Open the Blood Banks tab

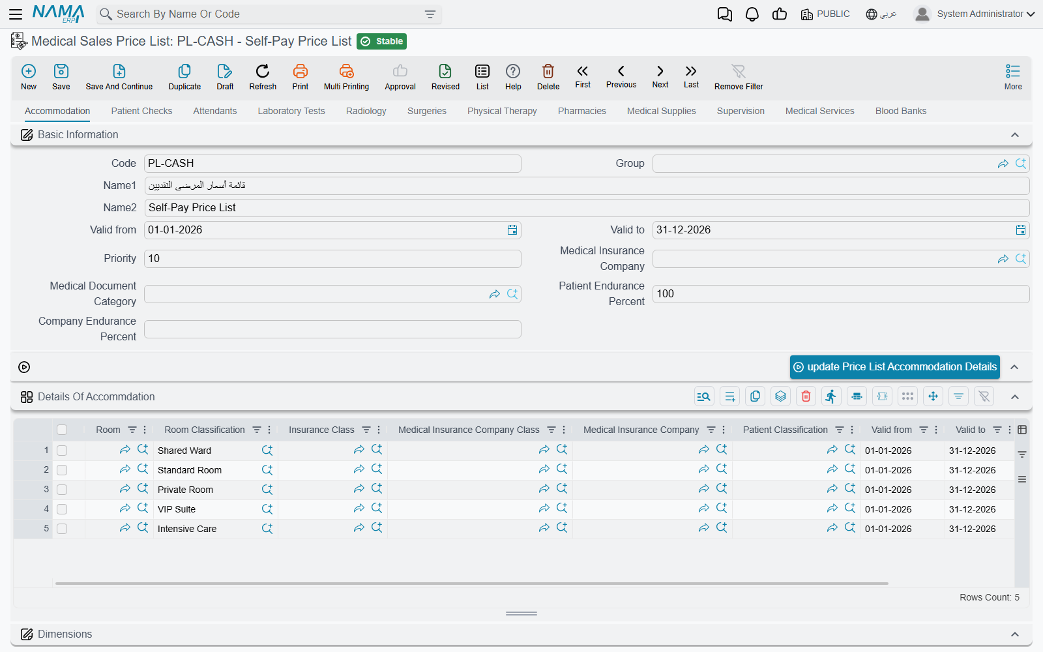click(901, 111)
